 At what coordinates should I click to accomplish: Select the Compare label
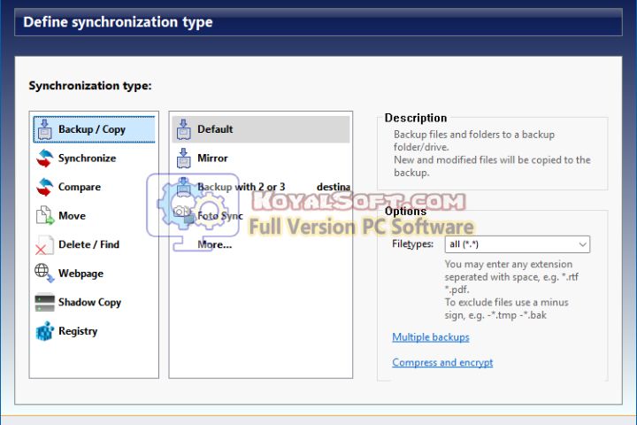pos(80,187)
